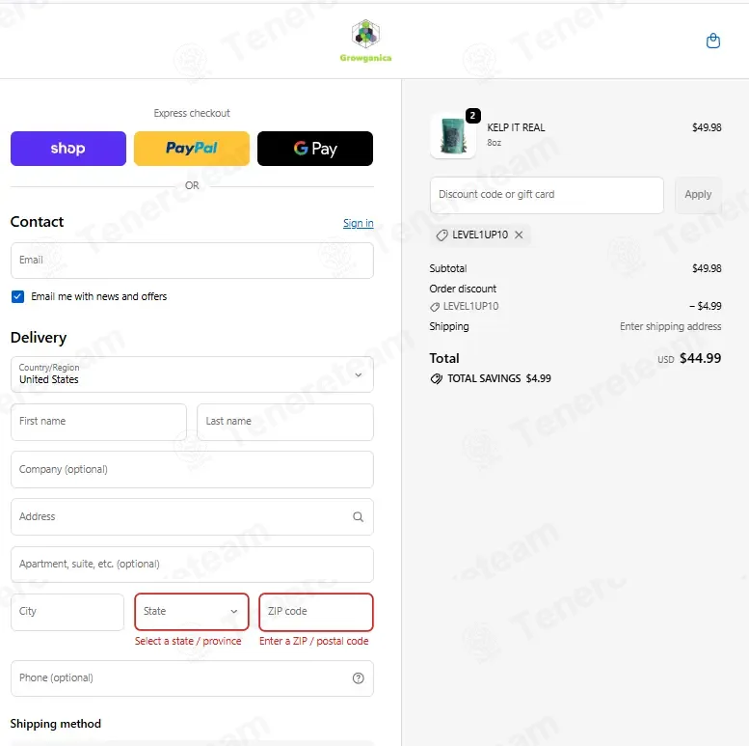Focus the ZIP code field
This screenshot has width=749, height=746.
[316, 612]
